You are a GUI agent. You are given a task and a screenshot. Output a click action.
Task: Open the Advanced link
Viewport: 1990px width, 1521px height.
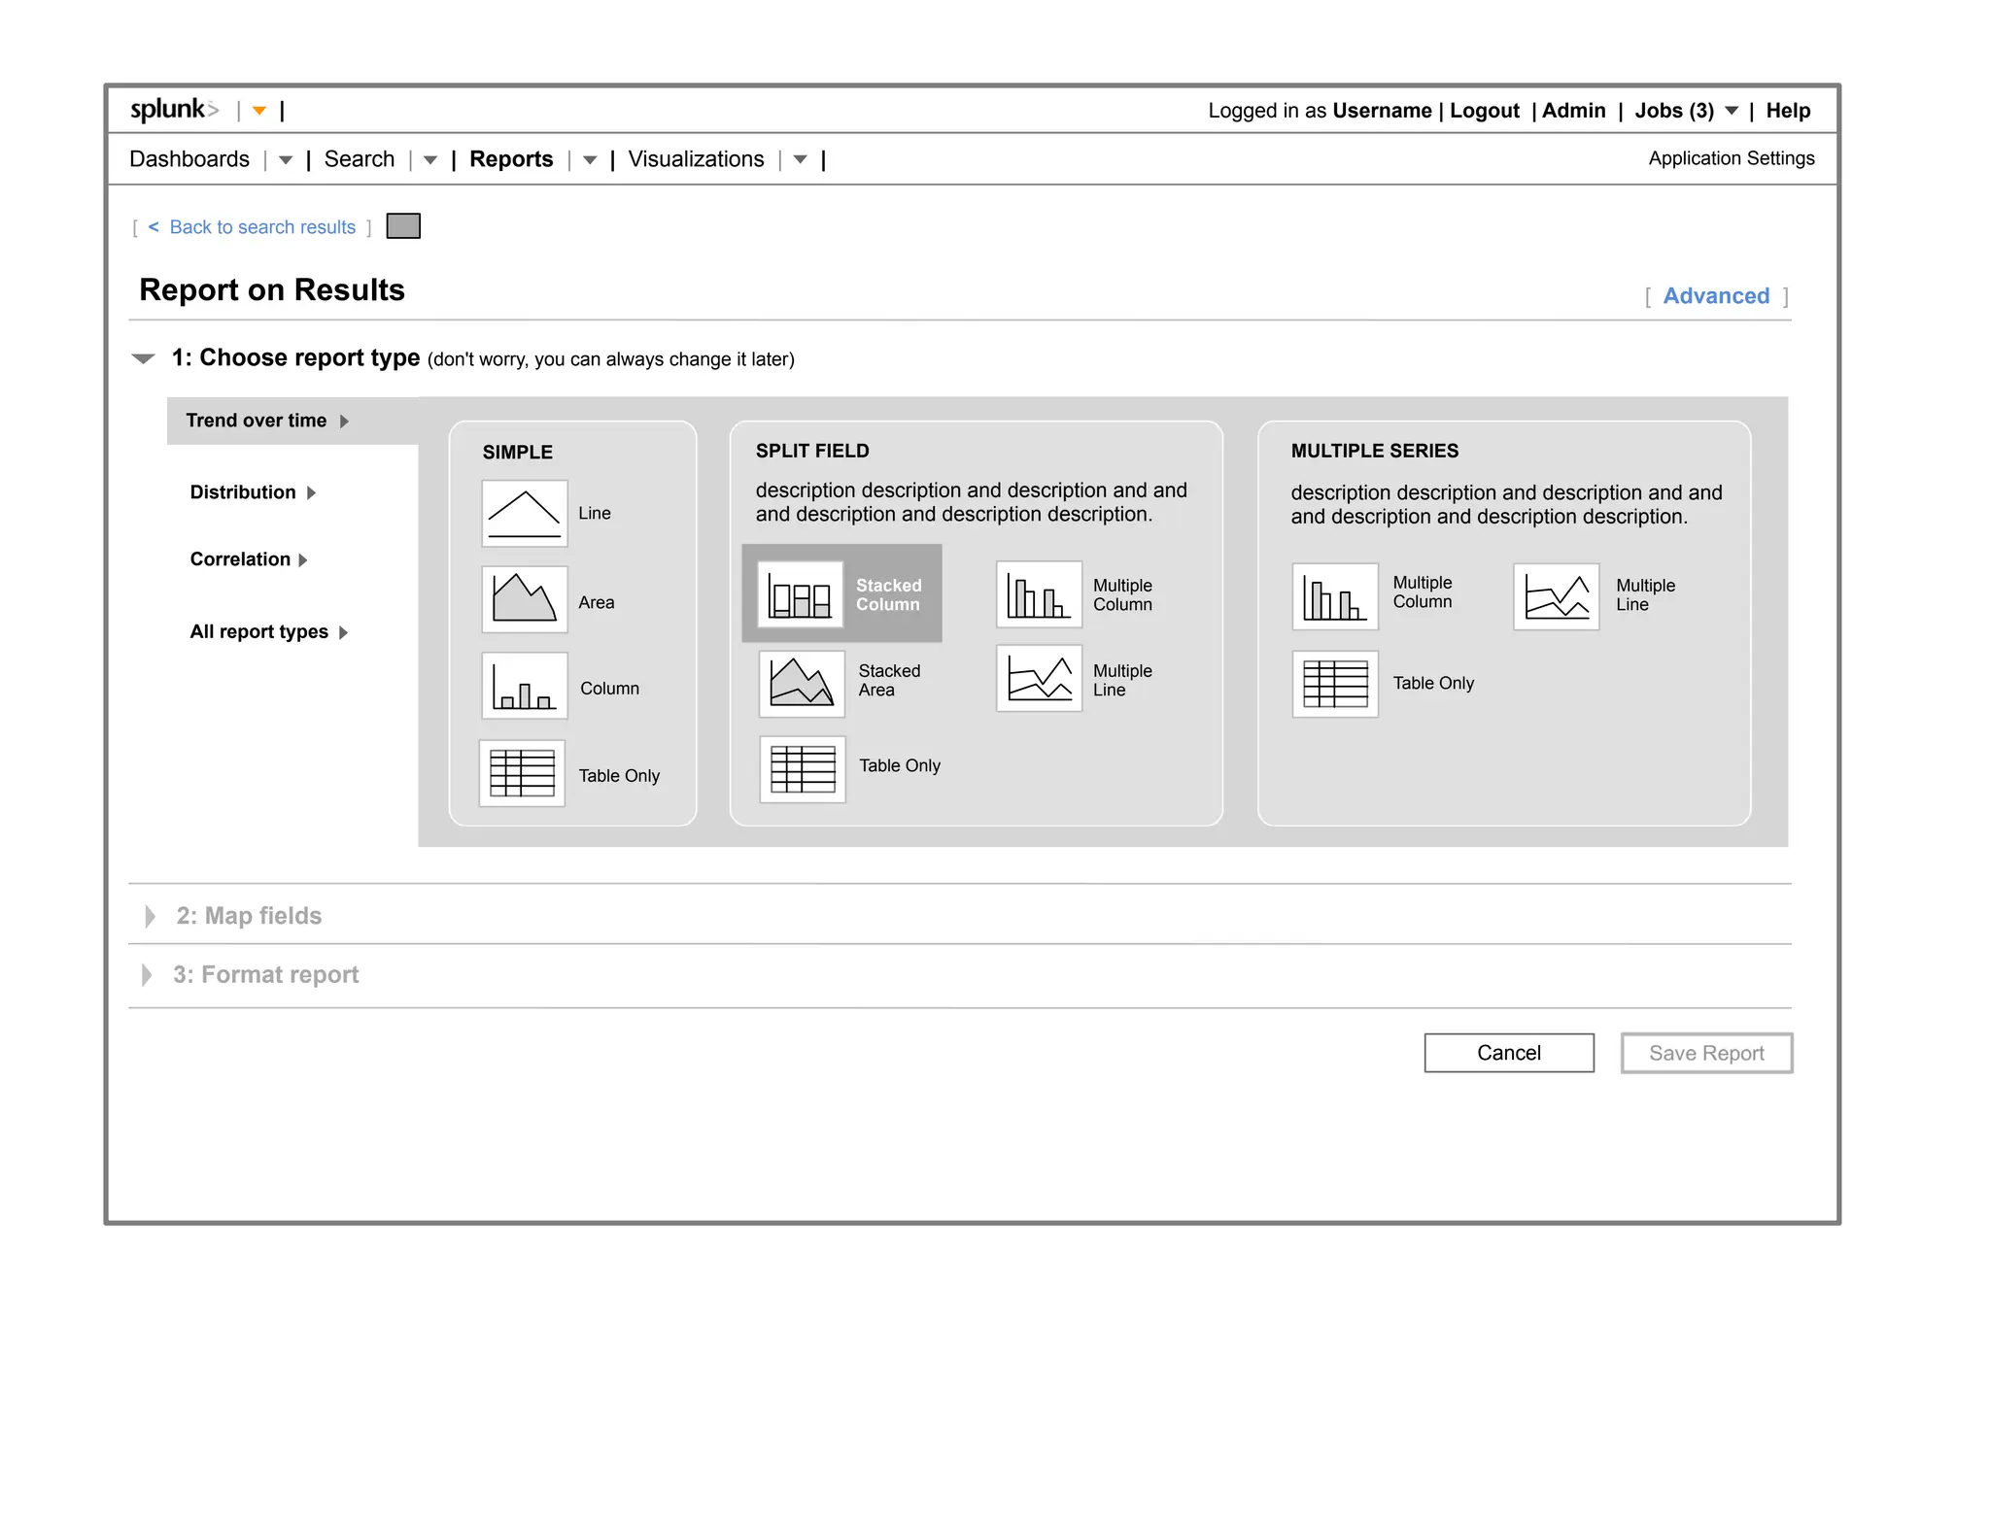(1716, 296)
